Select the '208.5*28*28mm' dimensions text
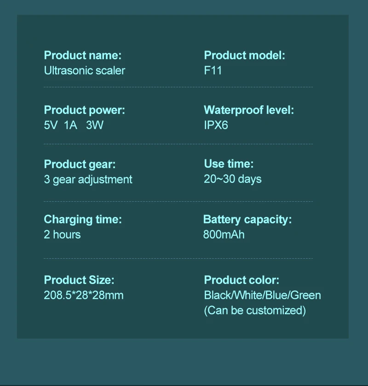 click(84, 295)
